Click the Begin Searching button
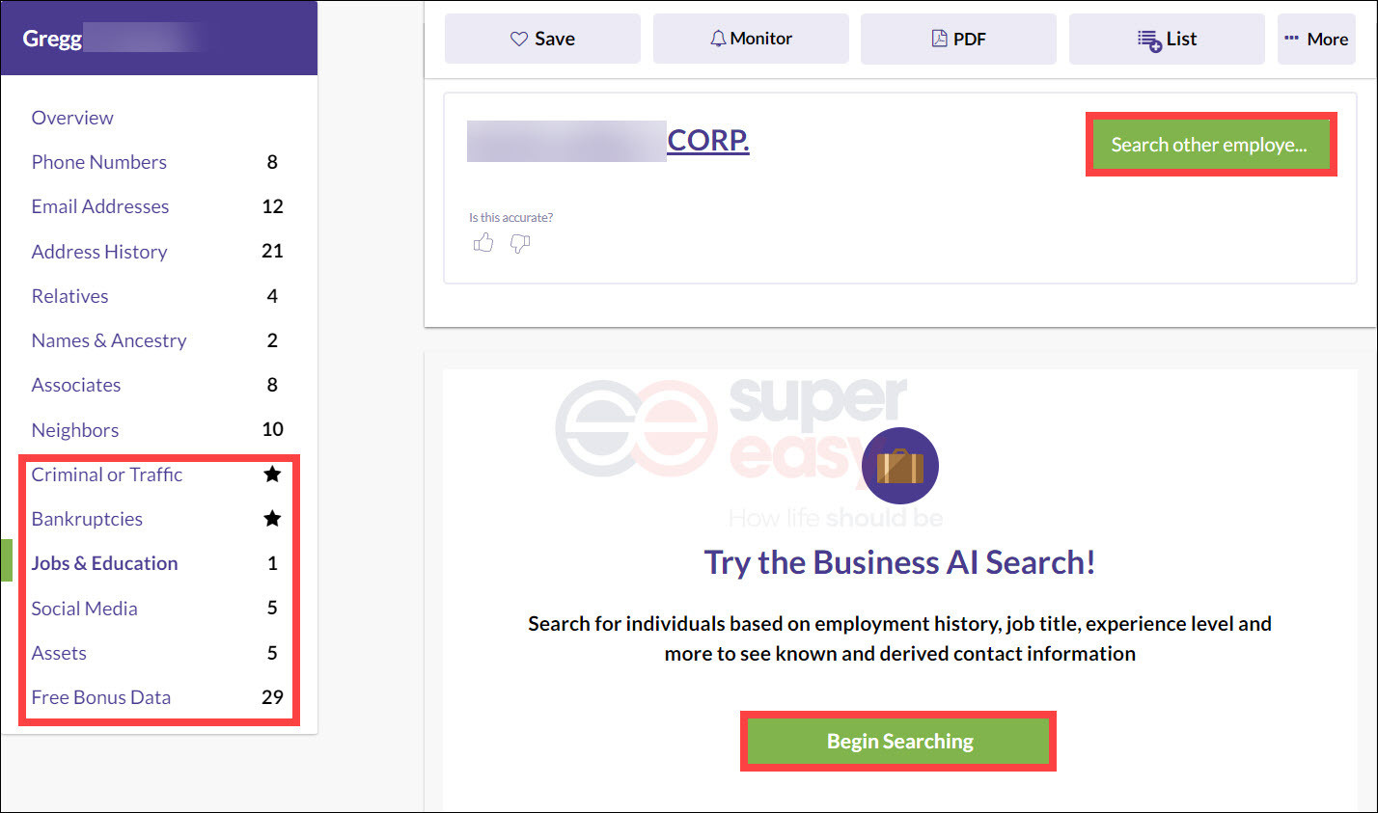This screenshot has width=1378, height=813. pyautogui.click(x=899, y=741)
